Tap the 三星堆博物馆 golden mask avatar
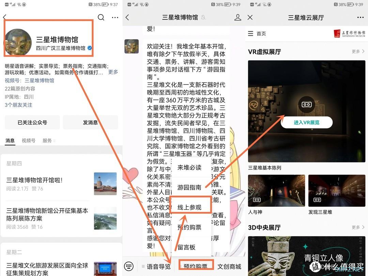 click(x=18, y=42)
